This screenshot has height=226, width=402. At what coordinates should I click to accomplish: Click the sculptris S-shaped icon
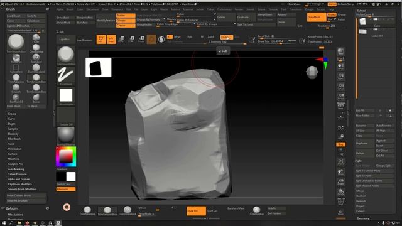coord(161,39)
